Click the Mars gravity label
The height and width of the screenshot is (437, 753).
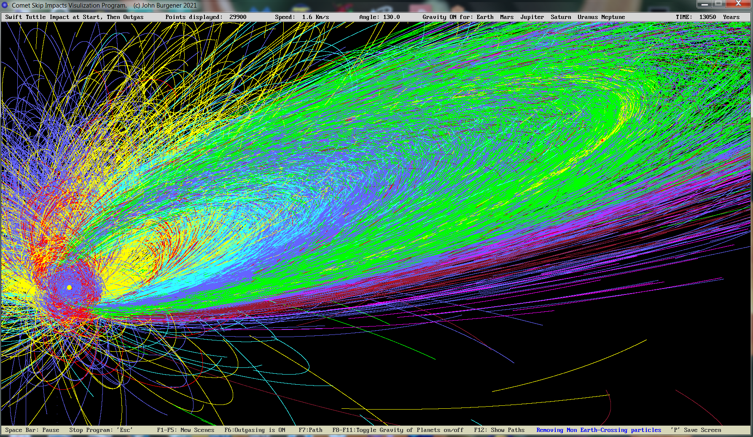pos(507,17)
